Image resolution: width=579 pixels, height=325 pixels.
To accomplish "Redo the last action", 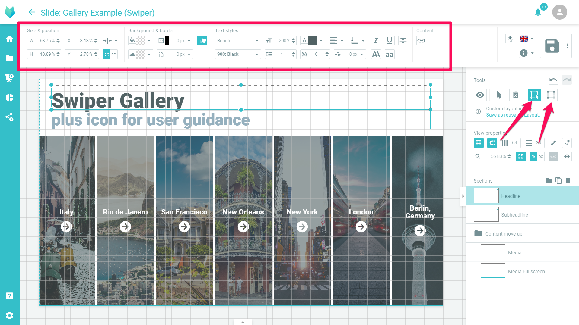I will click(x=567, y=80).
